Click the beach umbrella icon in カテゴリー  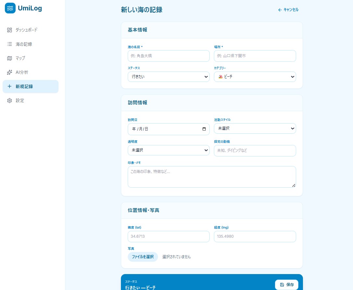(x=220, y=77)
